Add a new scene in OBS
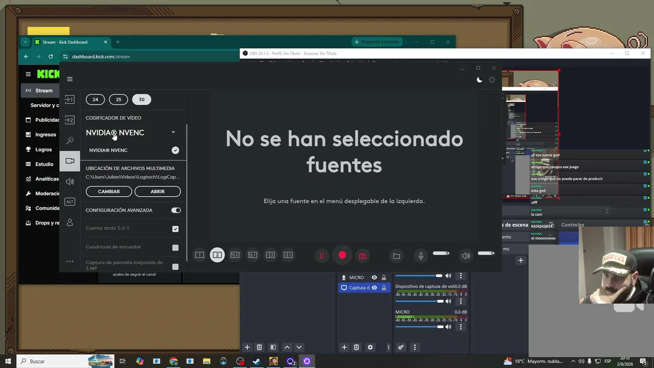 point(247,347)
